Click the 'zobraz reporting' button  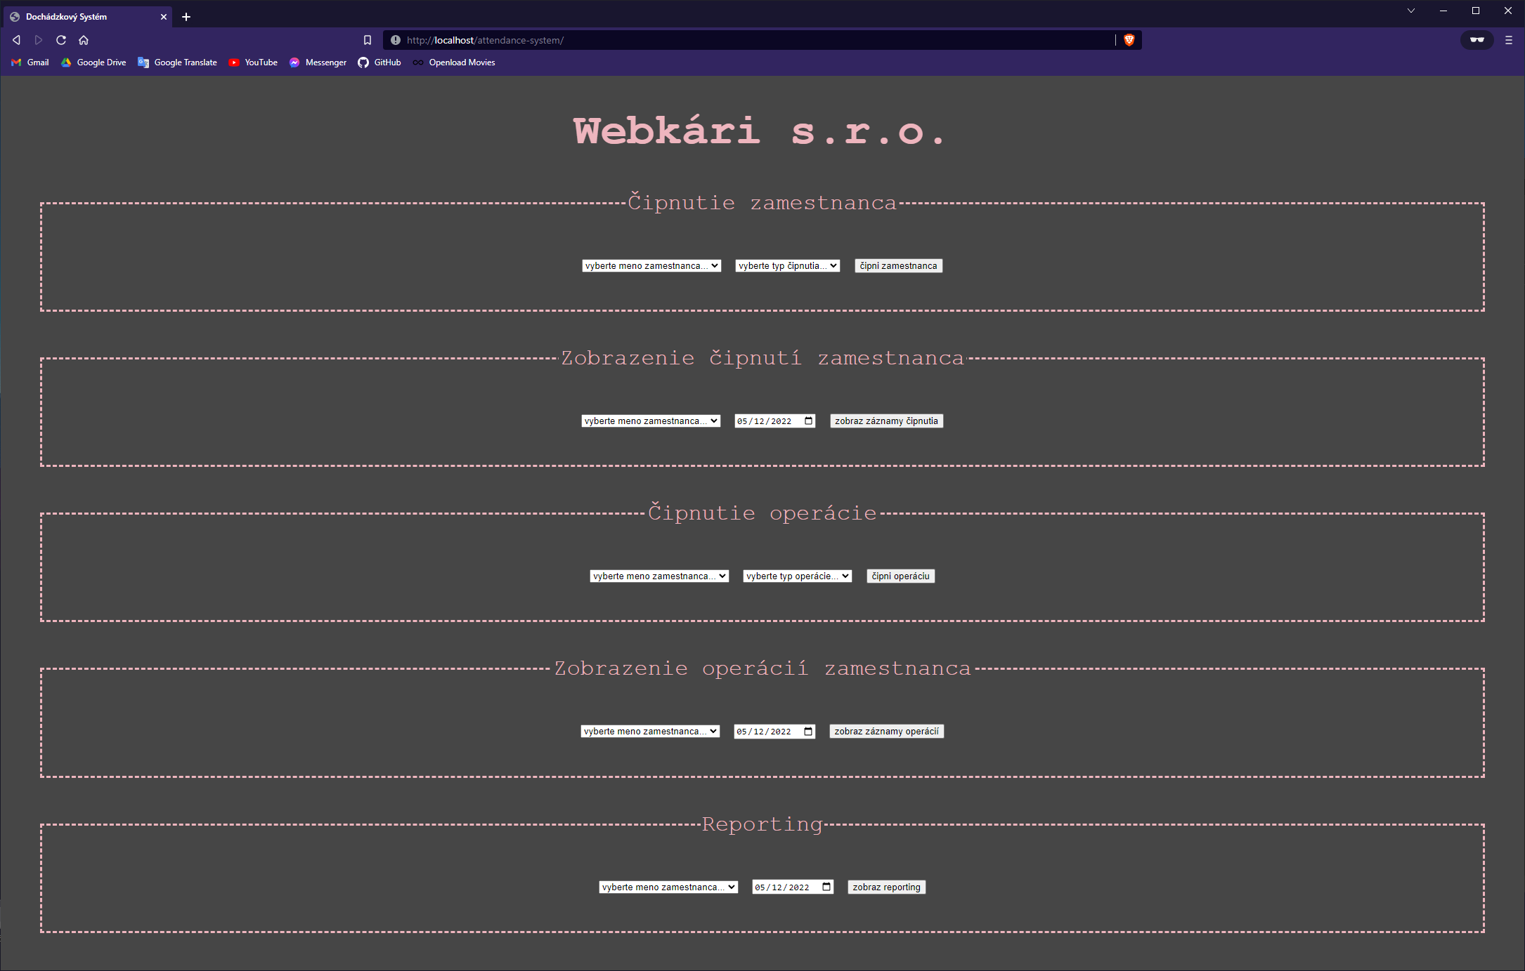(x=886, y=887)
